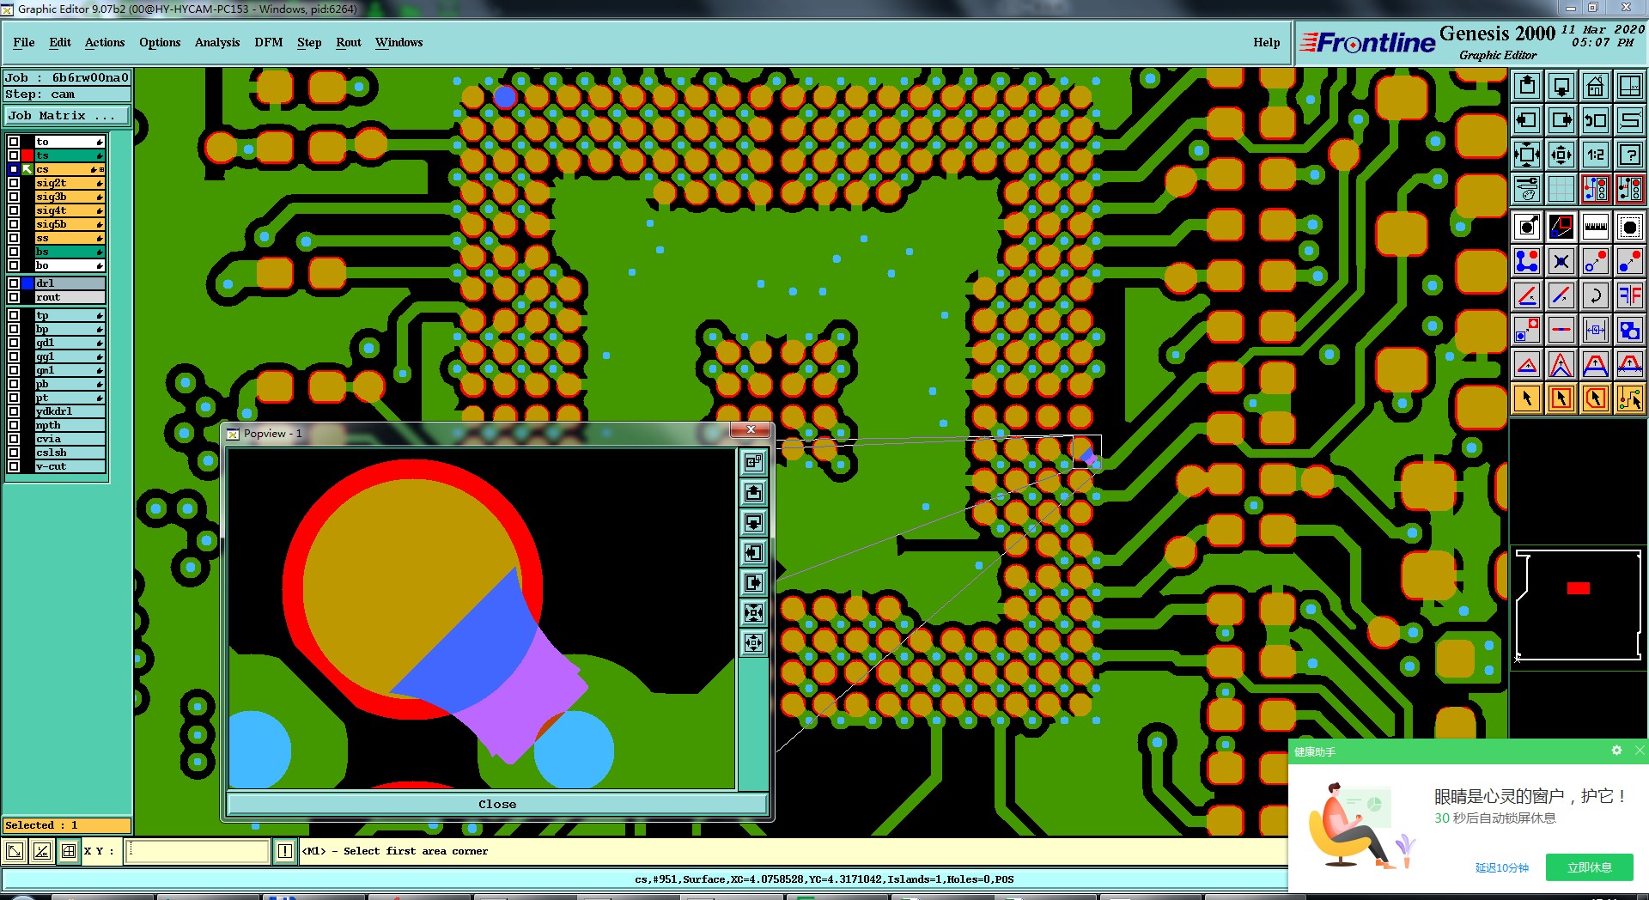The height and width of the screenshot is (900, 1649).
Task: Toggle the display checkbox for layer v-cut
Action: pos(14,466)
